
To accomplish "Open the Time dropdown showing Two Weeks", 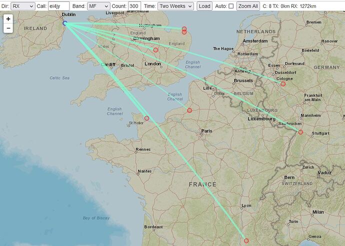I will pyautogui.click(x=175, y=6).
